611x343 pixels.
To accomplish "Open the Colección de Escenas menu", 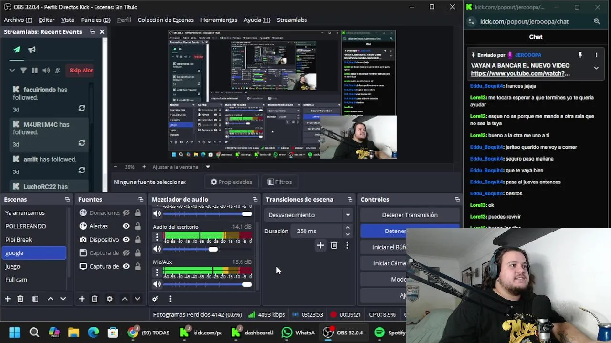I will [166, 20].
